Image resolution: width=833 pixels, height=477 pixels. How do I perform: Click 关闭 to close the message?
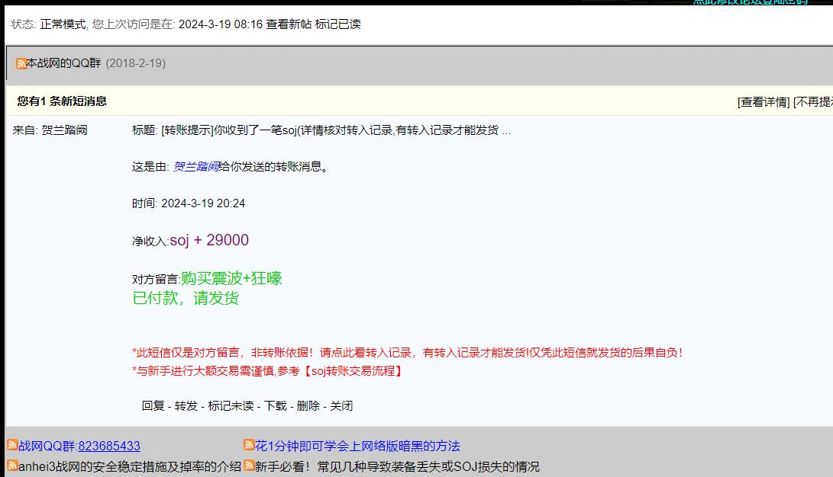click(x=341, y=406)
